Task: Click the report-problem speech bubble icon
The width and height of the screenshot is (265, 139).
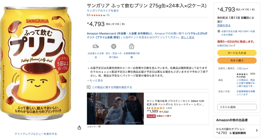Action: pos(89,87)
